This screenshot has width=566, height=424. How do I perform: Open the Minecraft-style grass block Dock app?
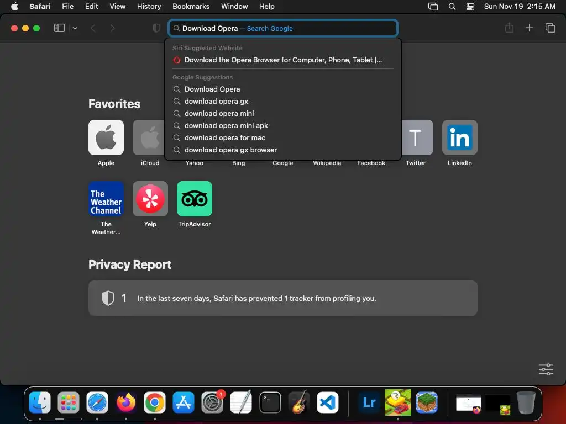pyautogui.click(x=427, y=402)
